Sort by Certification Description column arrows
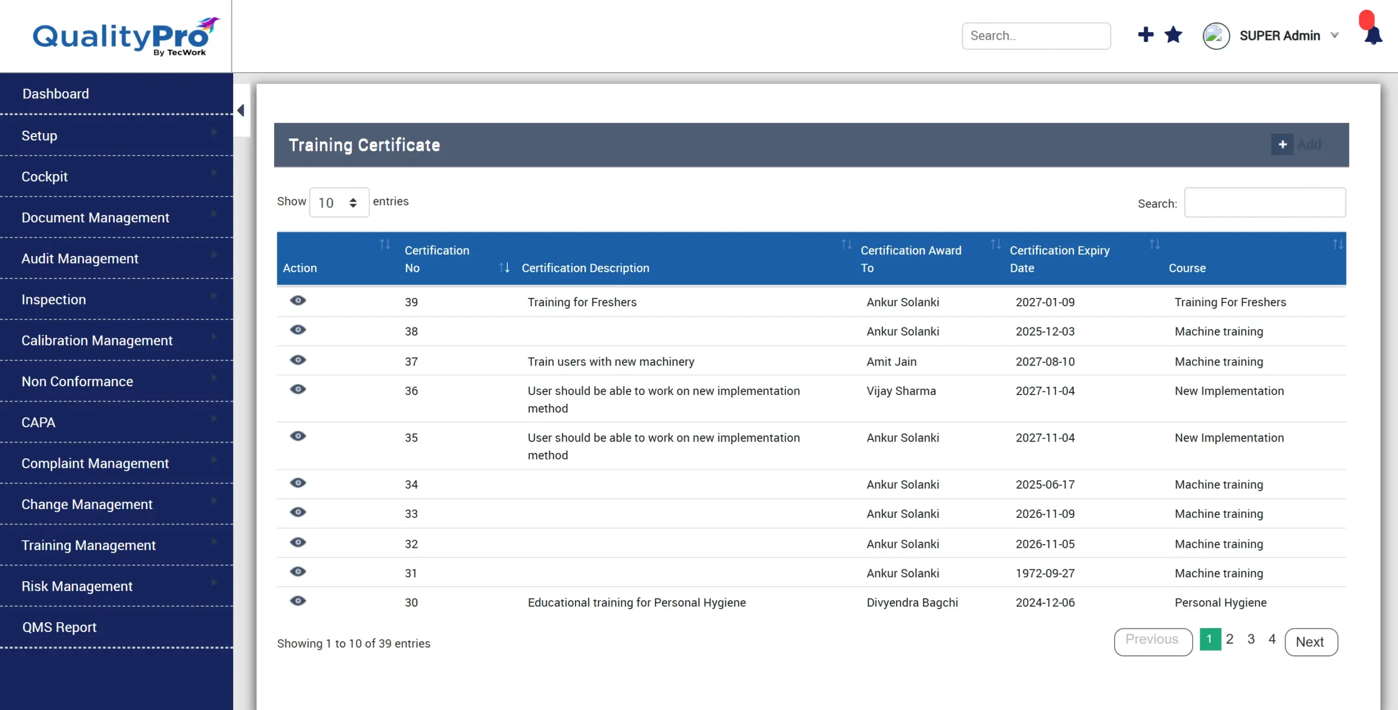Viewport: 1398px width, 710px height. coord(846,244)
